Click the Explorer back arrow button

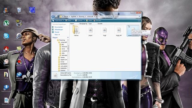click(x=53, y=16)
